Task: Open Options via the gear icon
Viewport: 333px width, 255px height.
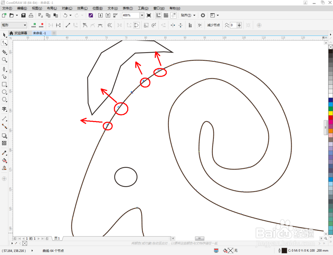Action: pyautogui.click(x=203, y=15)
